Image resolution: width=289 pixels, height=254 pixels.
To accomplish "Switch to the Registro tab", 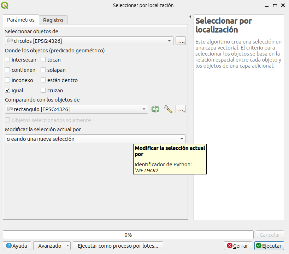I will pyautogui.click(x=53, y=20).
